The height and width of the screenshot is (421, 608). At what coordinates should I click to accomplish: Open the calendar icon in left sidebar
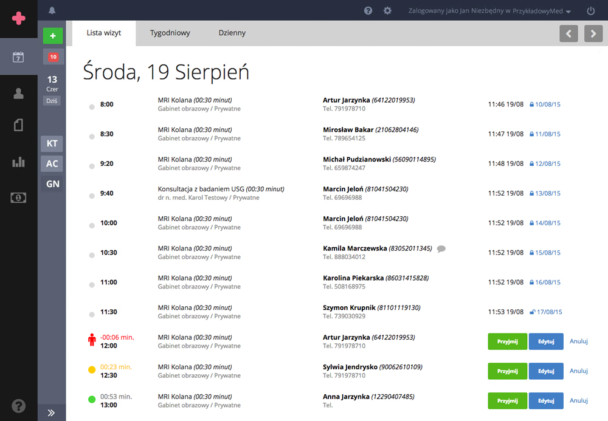pos(18,57)
